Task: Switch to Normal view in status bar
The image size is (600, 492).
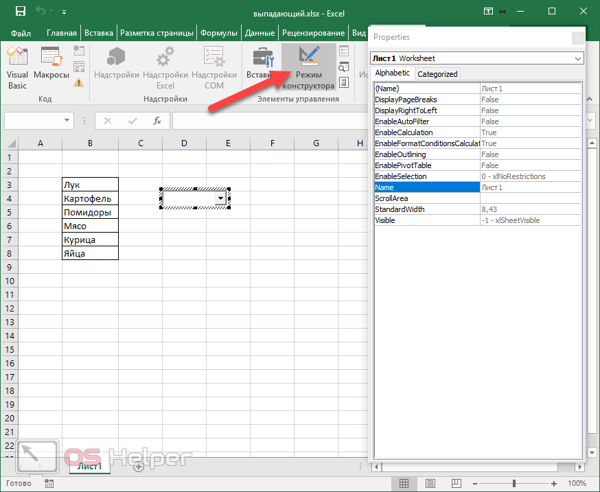Action: [x=404, y=483]
